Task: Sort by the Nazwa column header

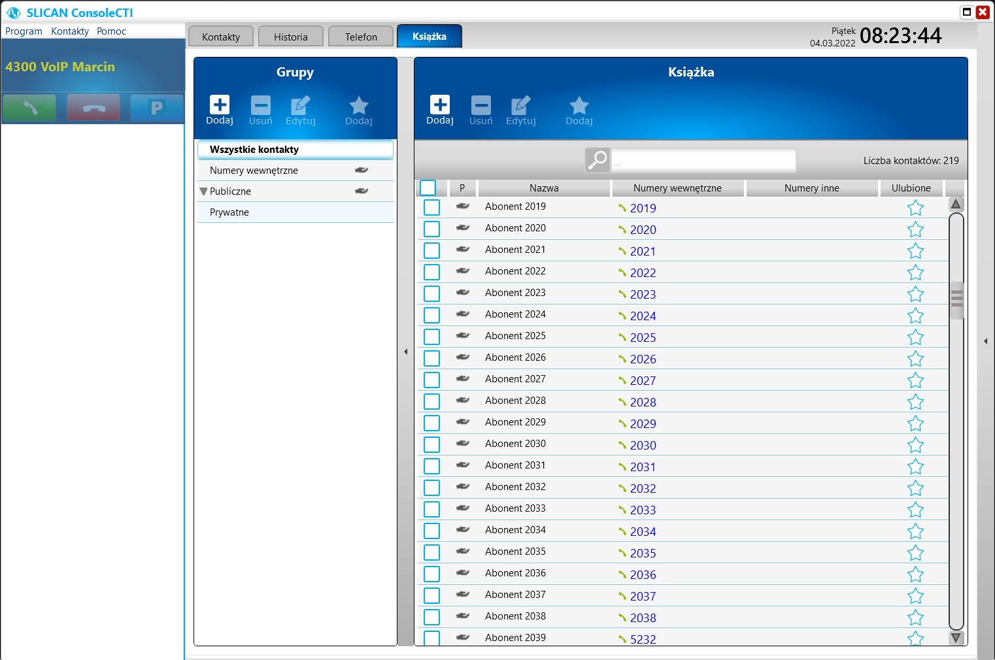Action: pyautogui.click(x=544, y=188)
